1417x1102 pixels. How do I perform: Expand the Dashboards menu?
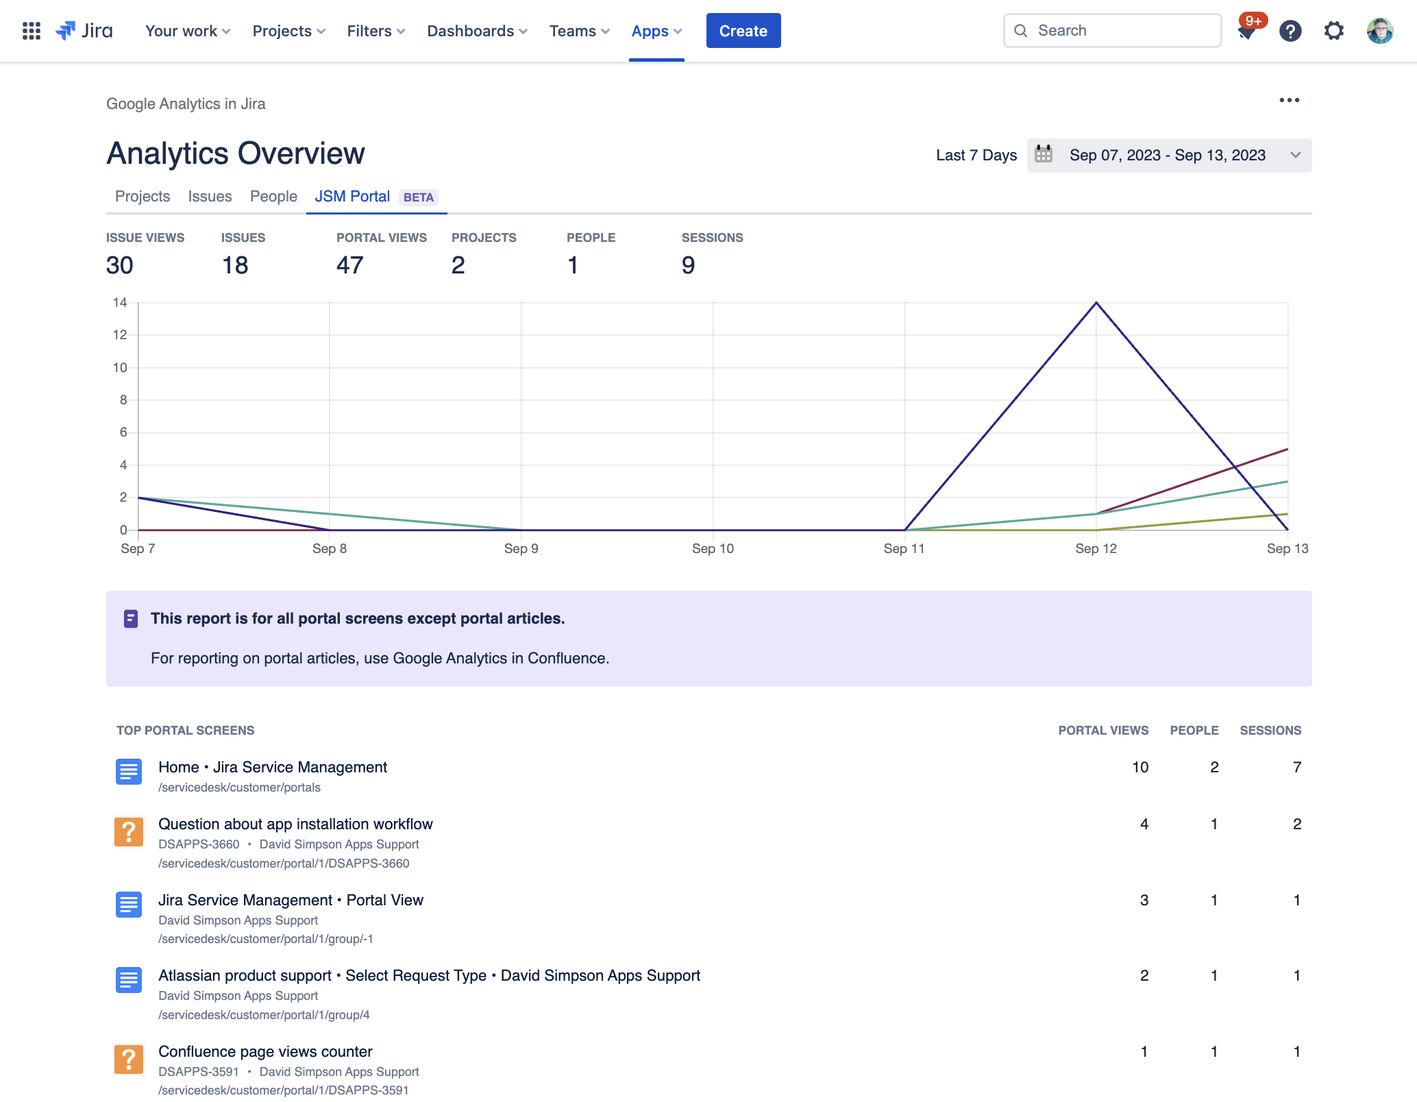click(x=477, y=31)
